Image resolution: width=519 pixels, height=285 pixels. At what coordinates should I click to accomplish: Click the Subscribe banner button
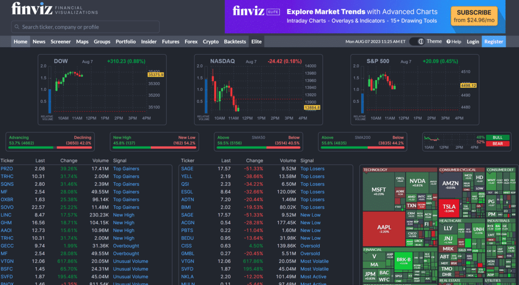coord(474,16)
